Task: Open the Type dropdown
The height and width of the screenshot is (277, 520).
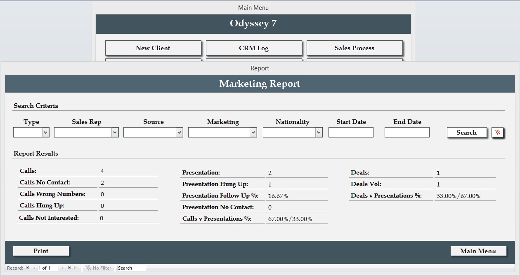Action: click(x=45, y=133)
